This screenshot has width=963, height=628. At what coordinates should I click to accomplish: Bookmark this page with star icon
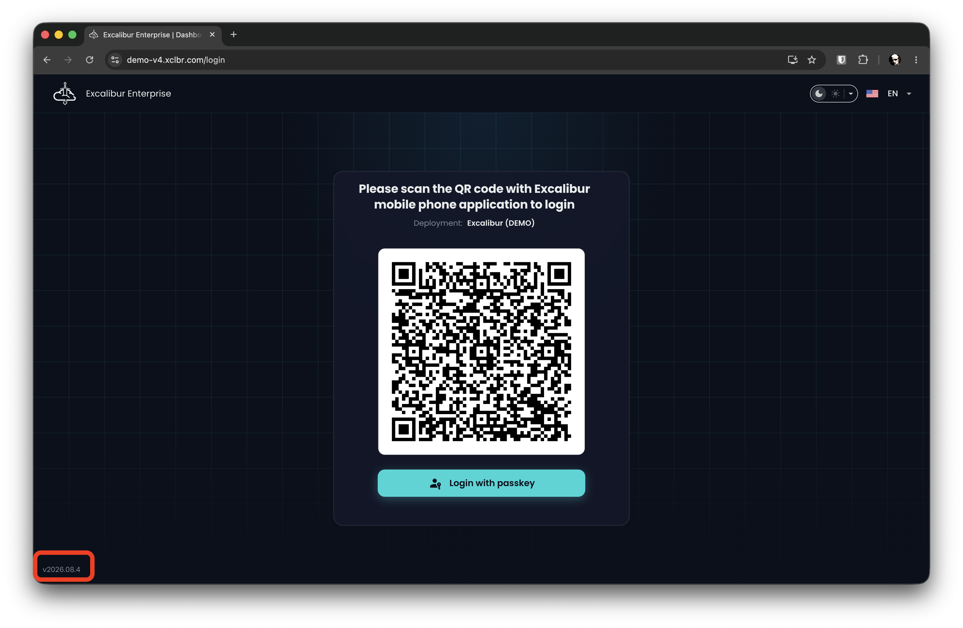[x=812, y=60]
